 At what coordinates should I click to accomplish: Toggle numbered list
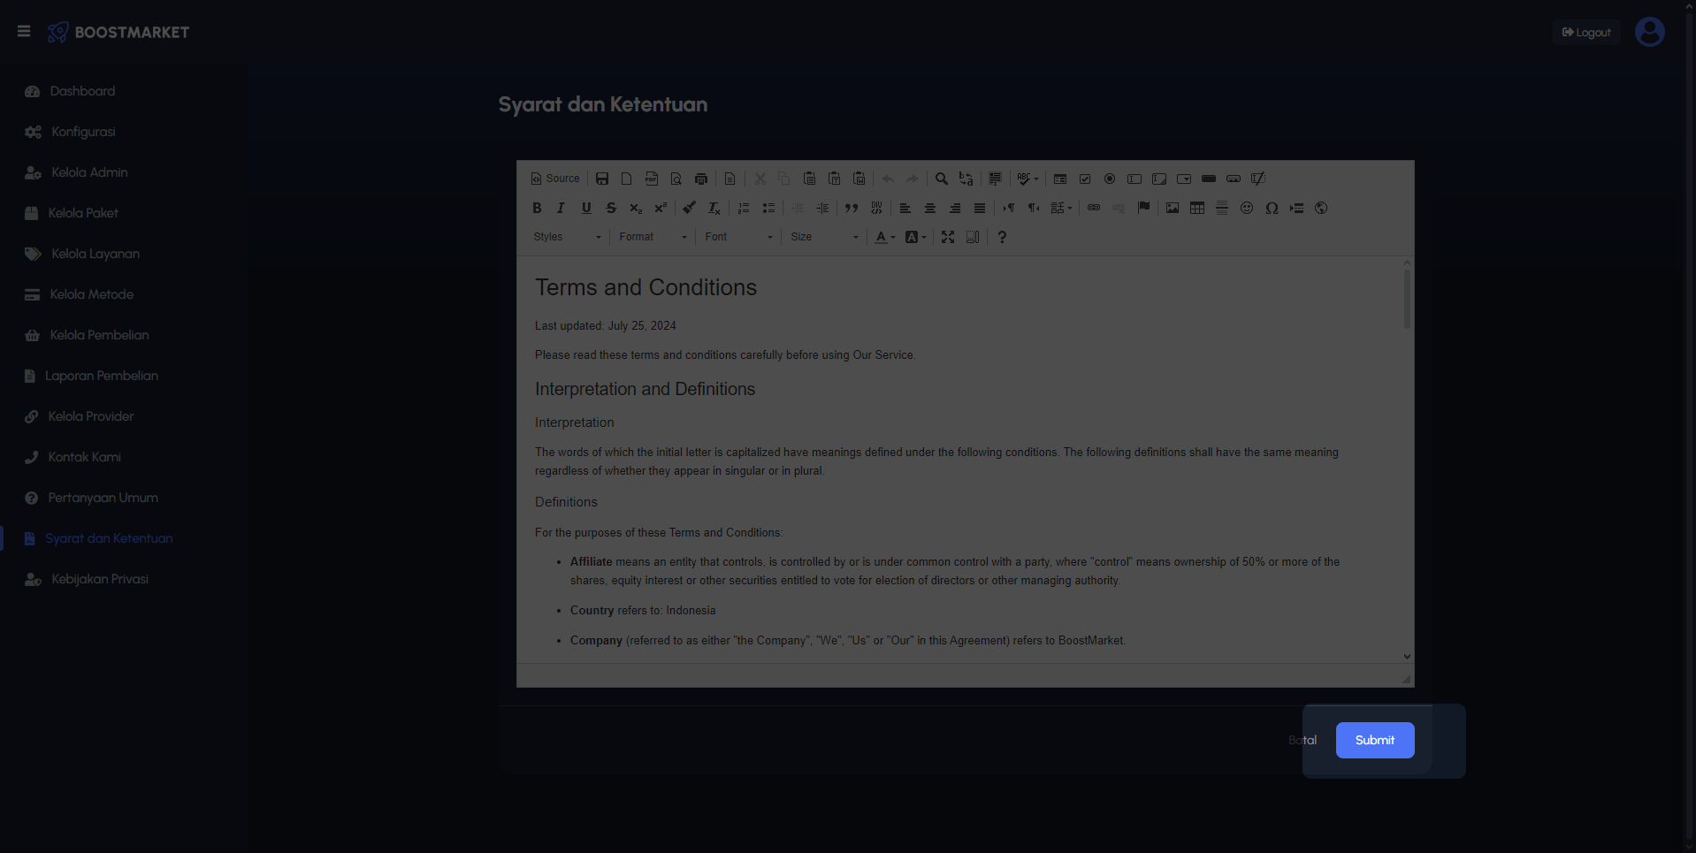tap(744, 208)
